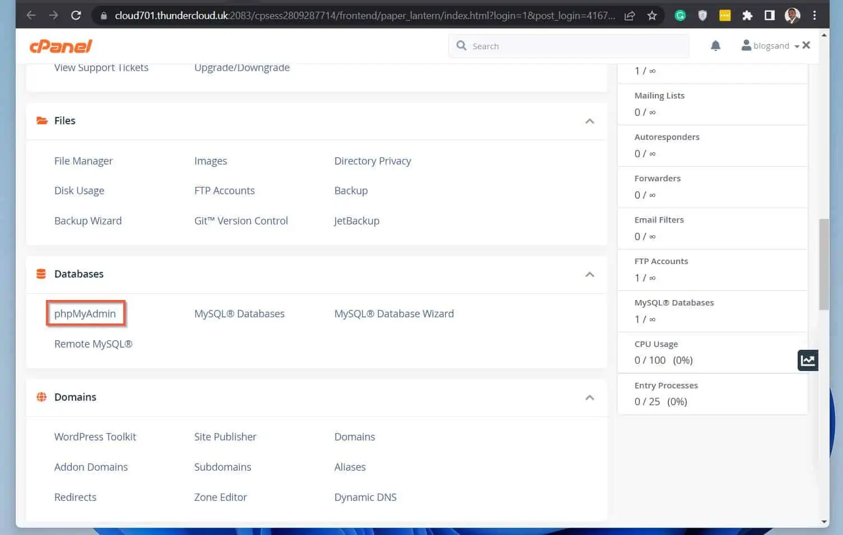Click the site padlock icon
This screenshot has width=843, height=535.
[x=104, y=16]
